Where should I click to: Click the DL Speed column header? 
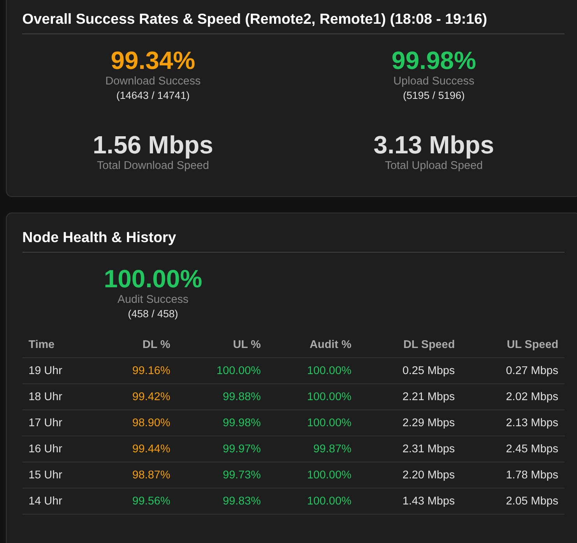(x=429, y=344)
